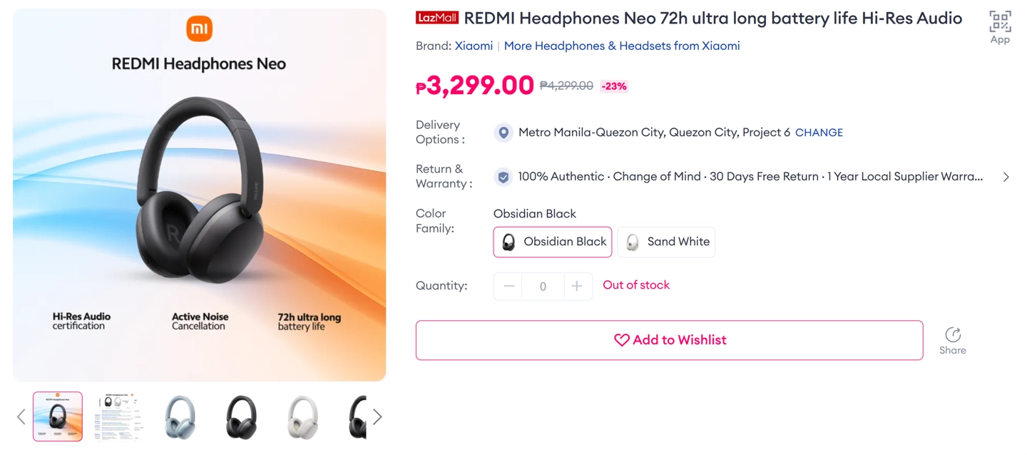Open More Headphones & Headsets from Xiaomi

point(622,46)
